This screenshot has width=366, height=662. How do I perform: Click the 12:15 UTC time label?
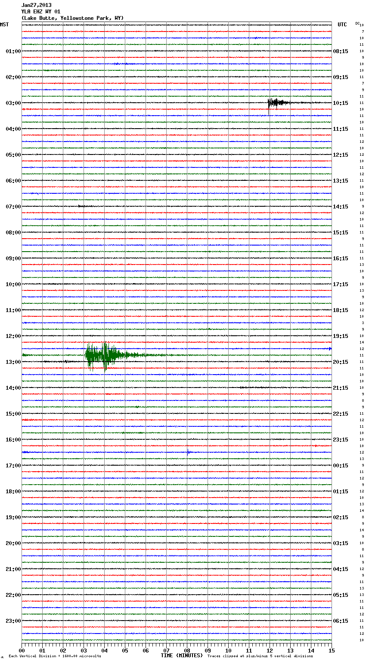coord(341,155)
